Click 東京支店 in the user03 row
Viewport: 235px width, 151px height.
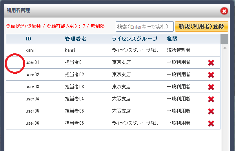pyautogui.click(x=121, y=87)
